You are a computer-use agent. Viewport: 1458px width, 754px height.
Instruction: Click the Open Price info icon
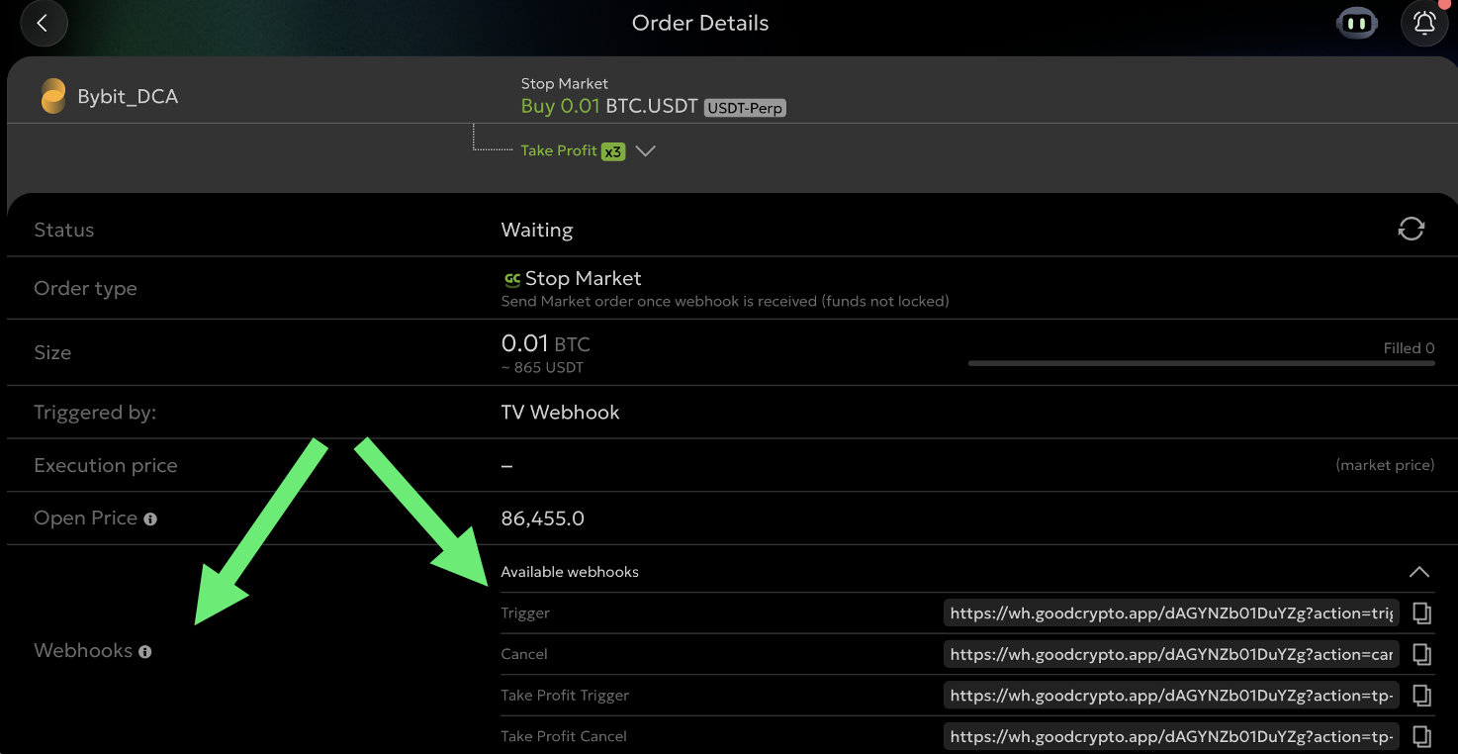pyautogui.click(x=150, y=519)
